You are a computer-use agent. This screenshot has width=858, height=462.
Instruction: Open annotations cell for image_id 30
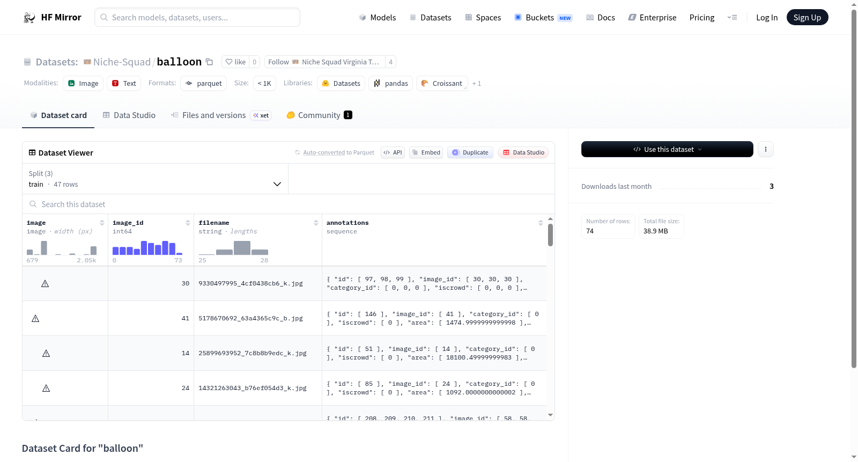coord(434,283)
